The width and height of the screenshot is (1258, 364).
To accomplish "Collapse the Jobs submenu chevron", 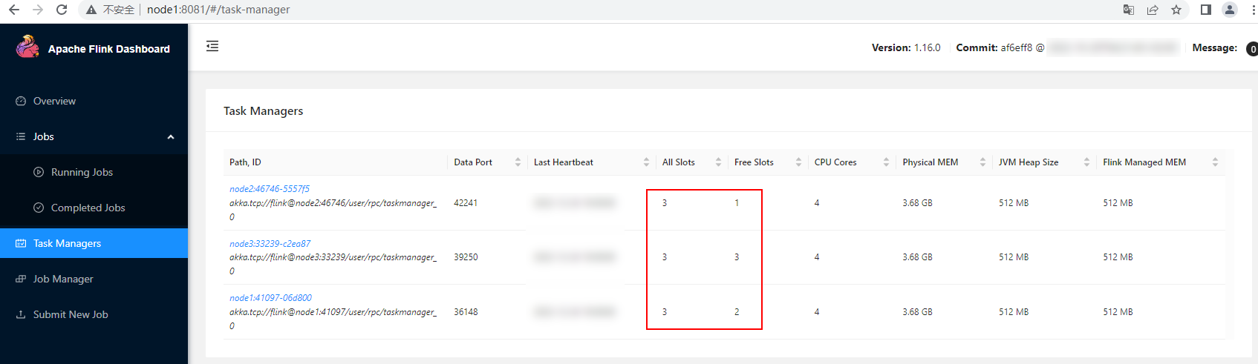I will 171,137.
